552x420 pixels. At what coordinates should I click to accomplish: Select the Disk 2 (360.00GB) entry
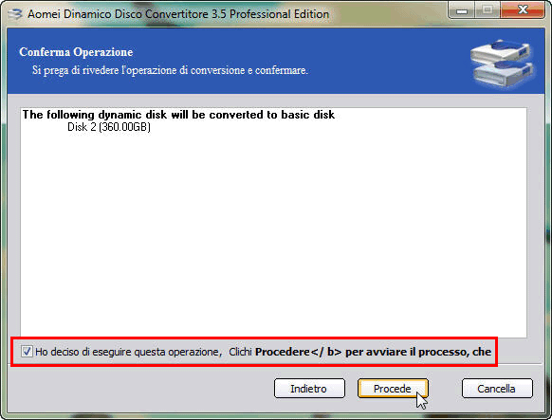tap(109, 127)
